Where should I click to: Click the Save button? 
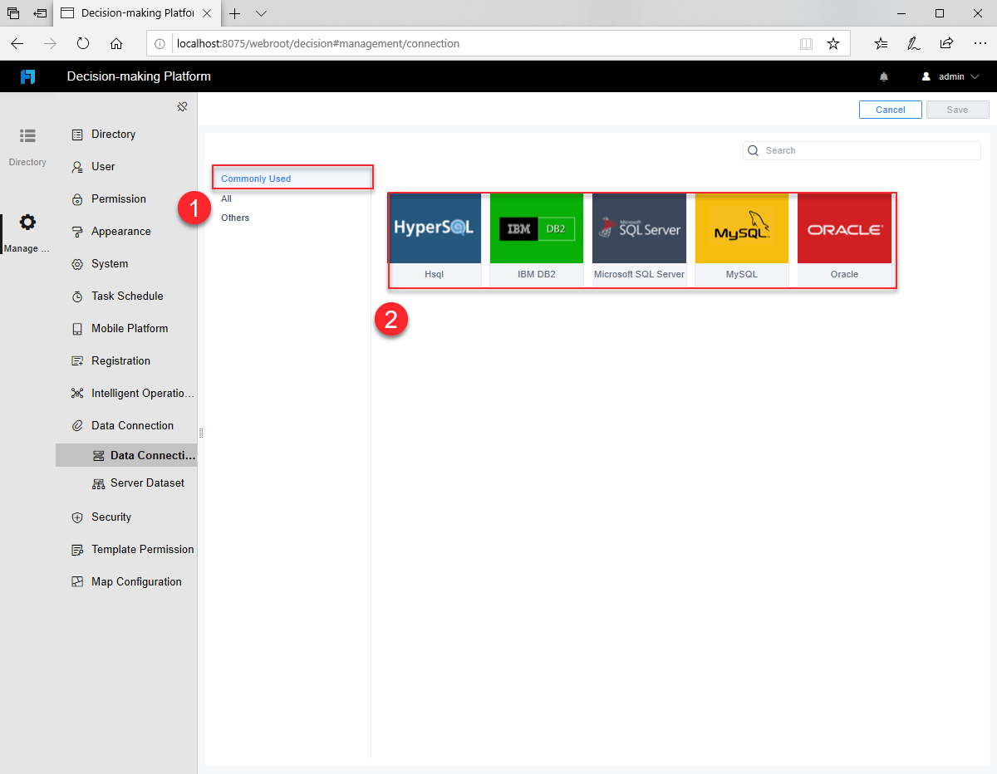pos(957,110)
